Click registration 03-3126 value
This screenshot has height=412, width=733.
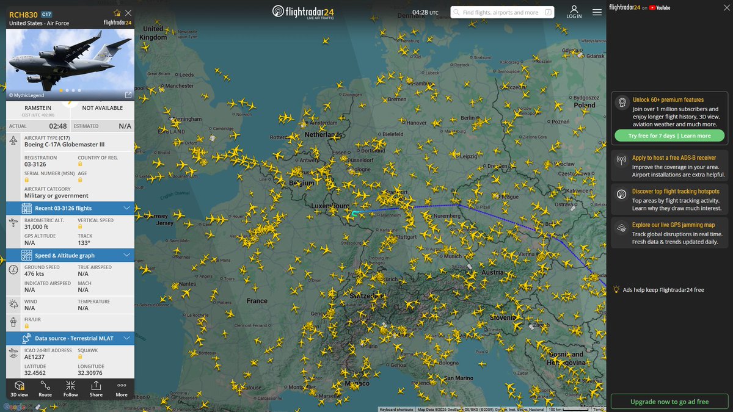(x=35, y=164)
